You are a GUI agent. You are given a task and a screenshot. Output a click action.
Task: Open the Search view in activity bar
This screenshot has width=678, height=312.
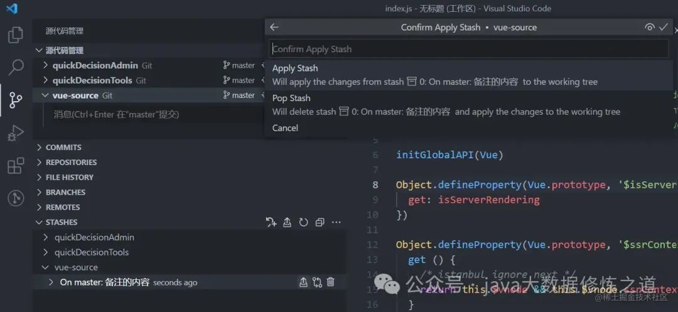16,67
